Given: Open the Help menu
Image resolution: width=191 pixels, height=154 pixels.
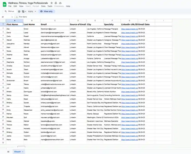Looking at the screenshot, I should (x=68, y=6).
